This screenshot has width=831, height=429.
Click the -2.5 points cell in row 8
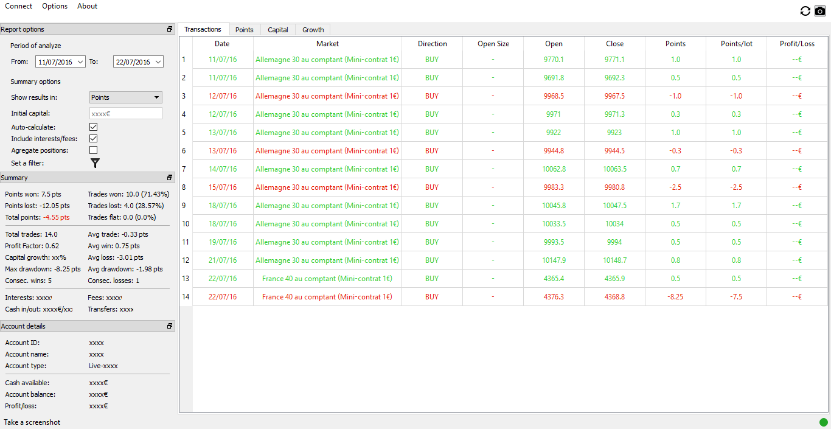[676, 187]
